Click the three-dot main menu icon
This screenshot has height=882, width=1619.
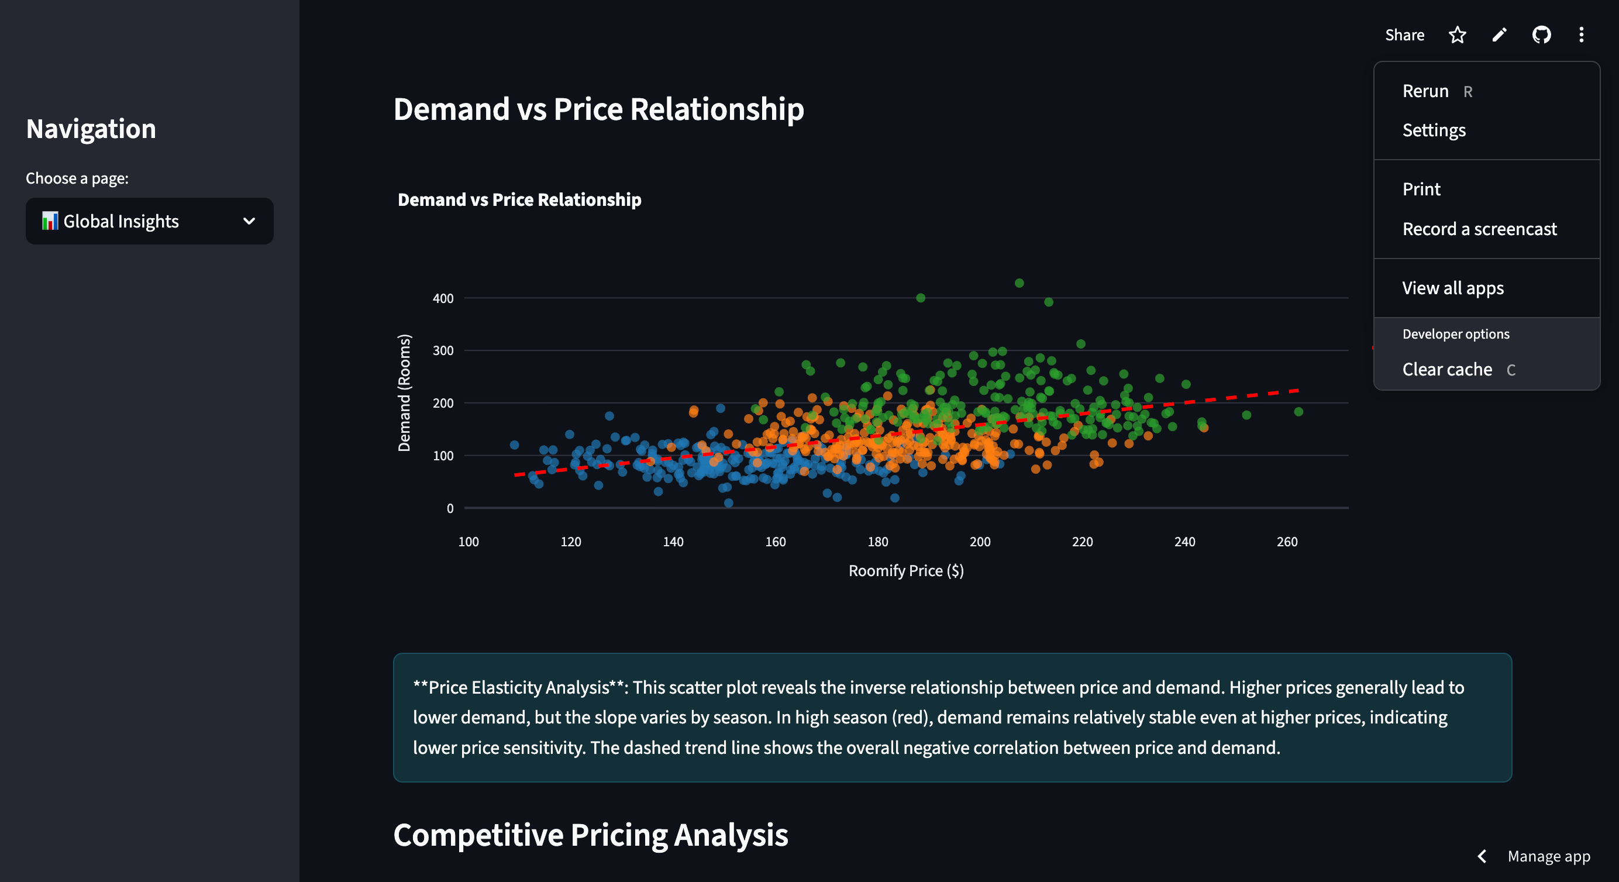click(x=1582, y=35)
